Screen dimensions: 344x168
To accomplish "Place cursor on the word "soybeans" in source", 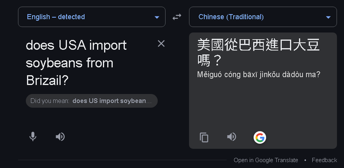I will [55, 63].
